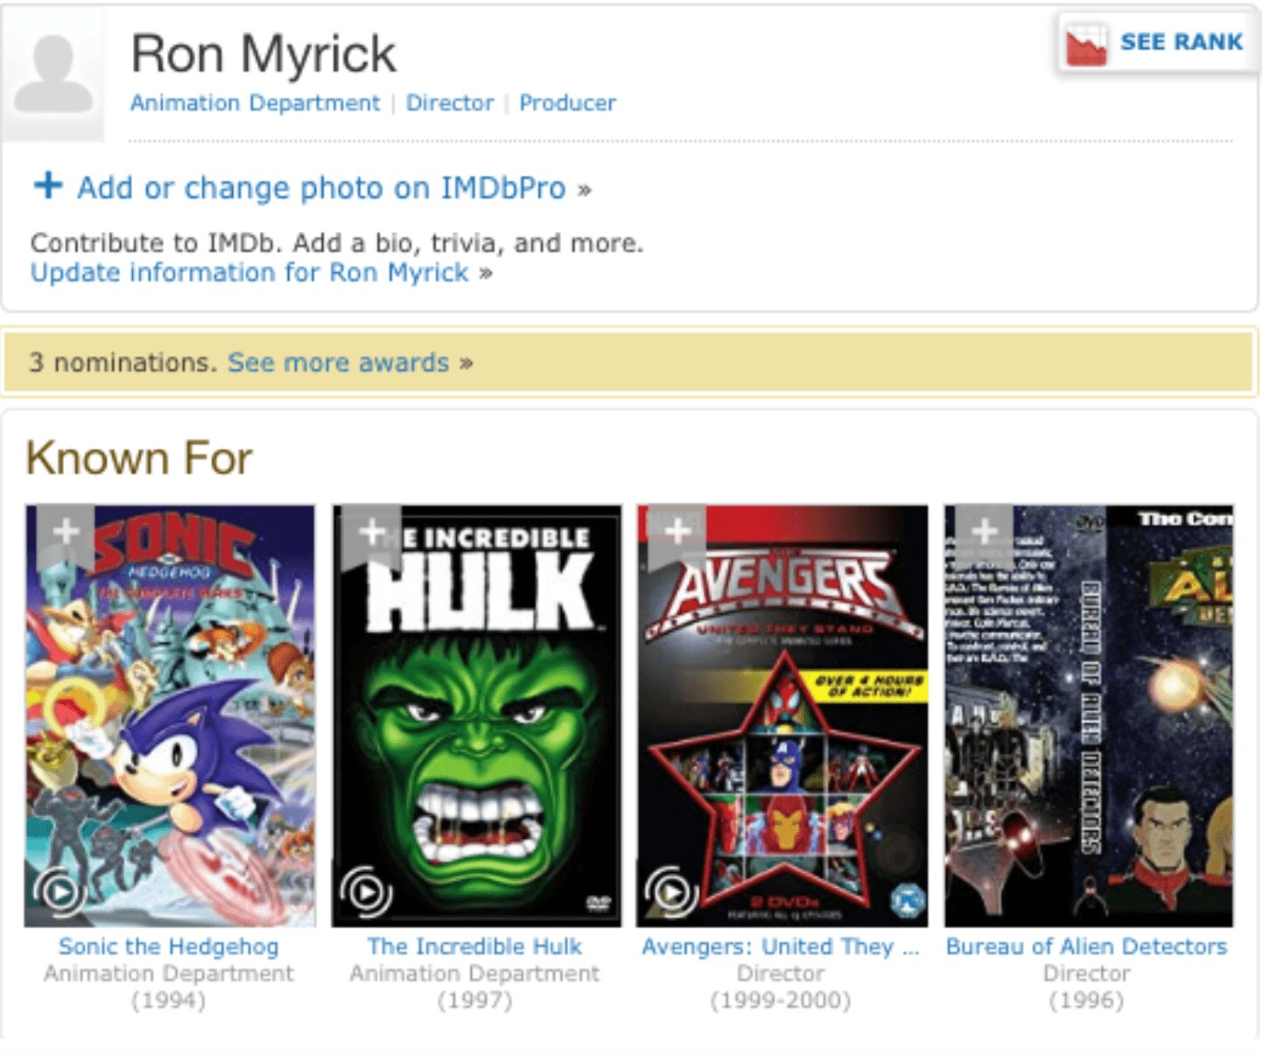This screenshot has width=1262, height=1055.
Task: Select the Animation Department category link
Action: coord(255,103)
